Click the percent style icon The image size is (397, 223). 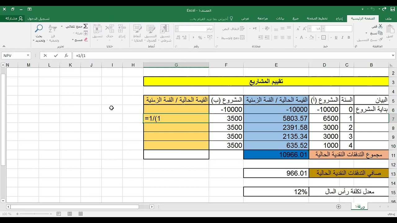[x=200, y=38]
